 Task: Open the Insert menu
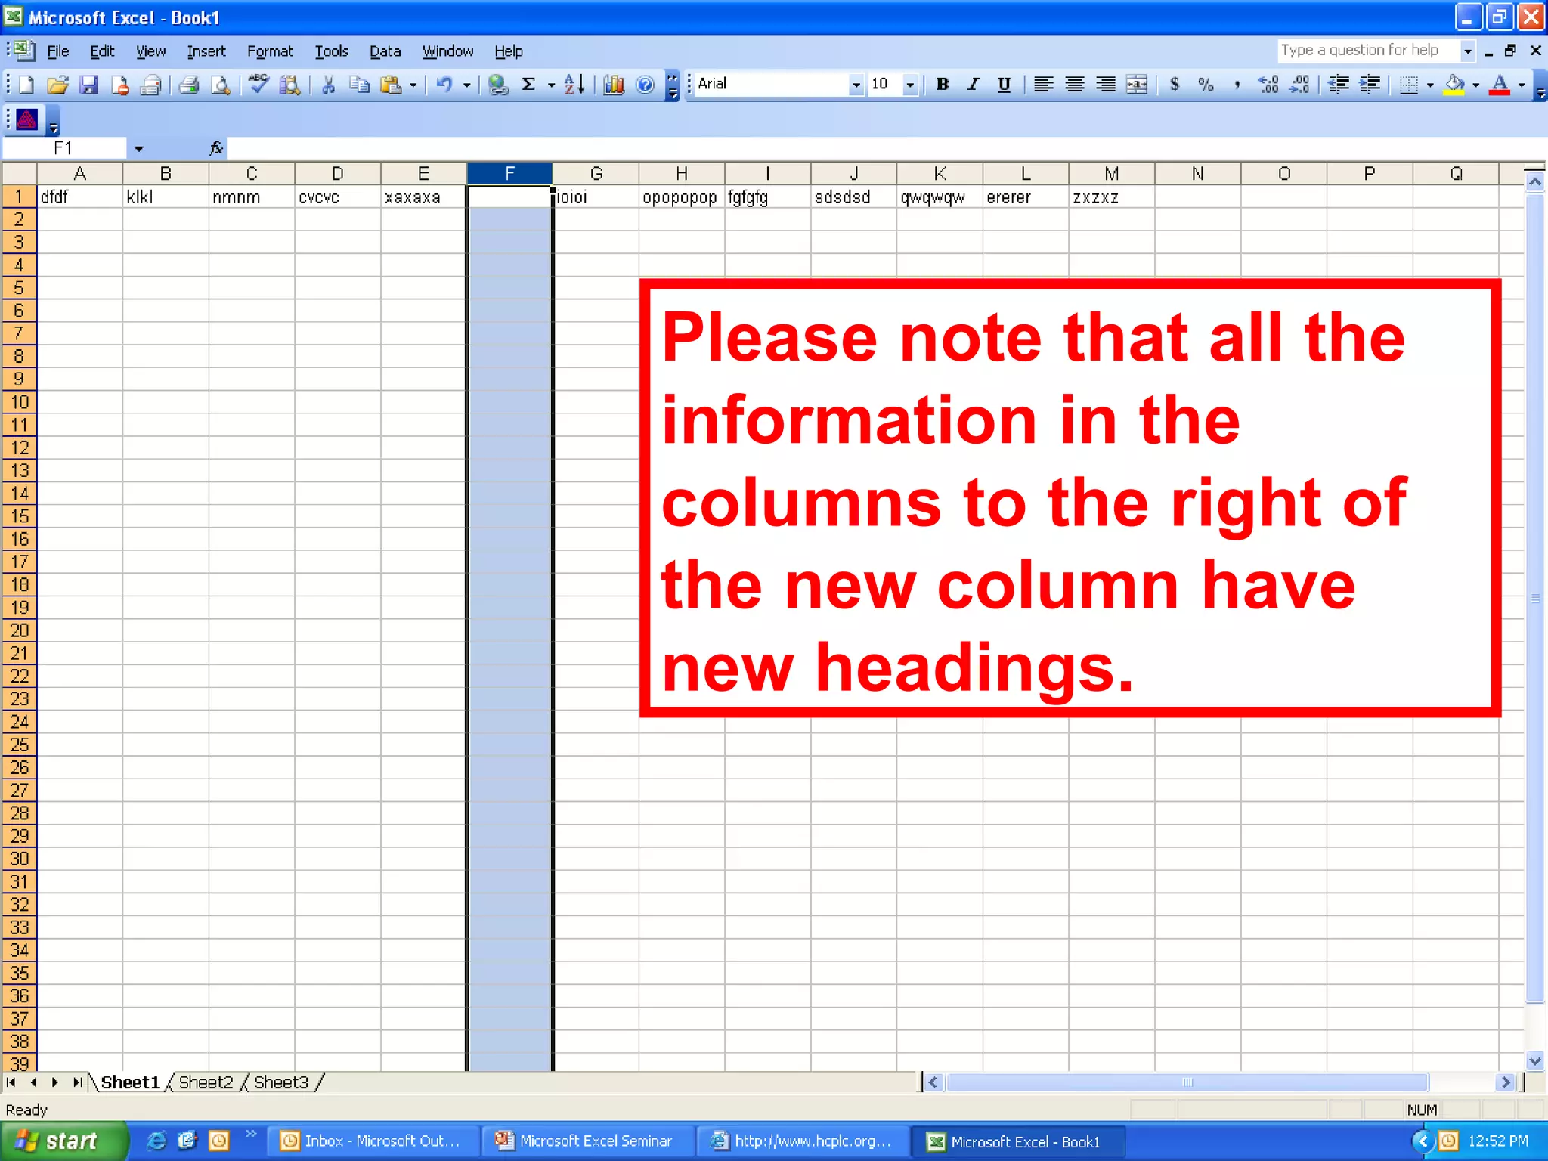point(206,51)
